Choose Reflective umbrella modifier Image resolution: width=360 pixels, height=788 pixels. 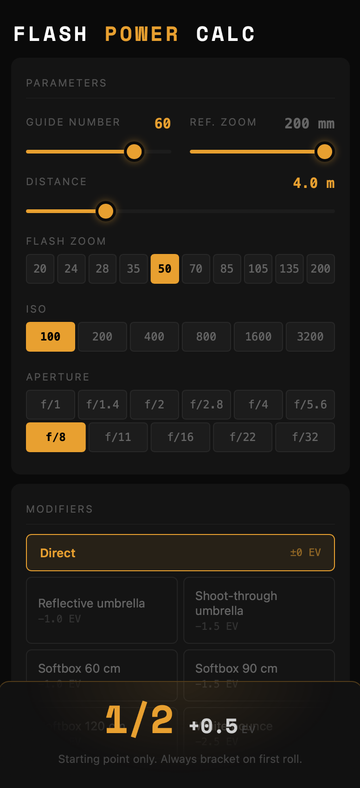[x=102, y=610]
